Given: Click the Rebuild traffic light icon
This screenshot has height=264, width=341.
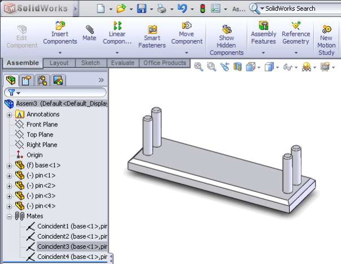Looking at the screenshot, I should click(x=202, y=8).
